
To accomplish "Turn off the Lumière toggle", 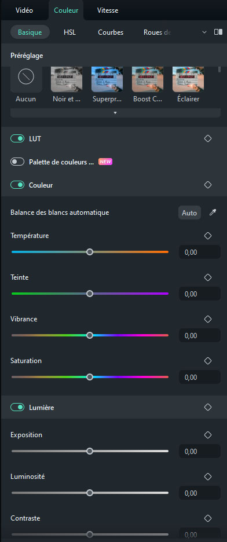I will point(17,408).
